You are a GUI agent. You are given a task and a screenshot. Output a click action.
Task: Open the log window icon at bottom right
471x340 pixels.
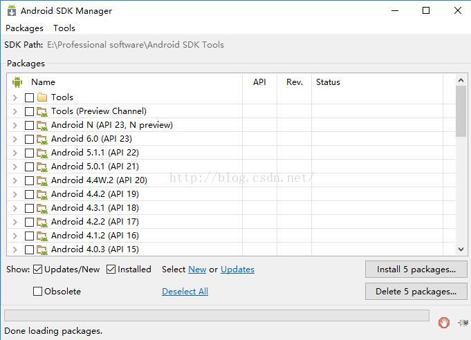coord(463,323)
